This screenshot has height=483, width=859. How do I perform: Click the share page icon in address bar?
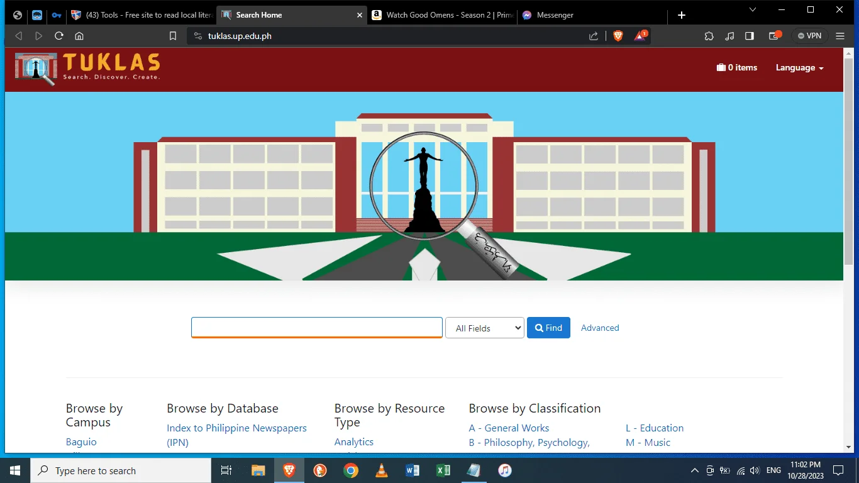(x=594, y=36)
